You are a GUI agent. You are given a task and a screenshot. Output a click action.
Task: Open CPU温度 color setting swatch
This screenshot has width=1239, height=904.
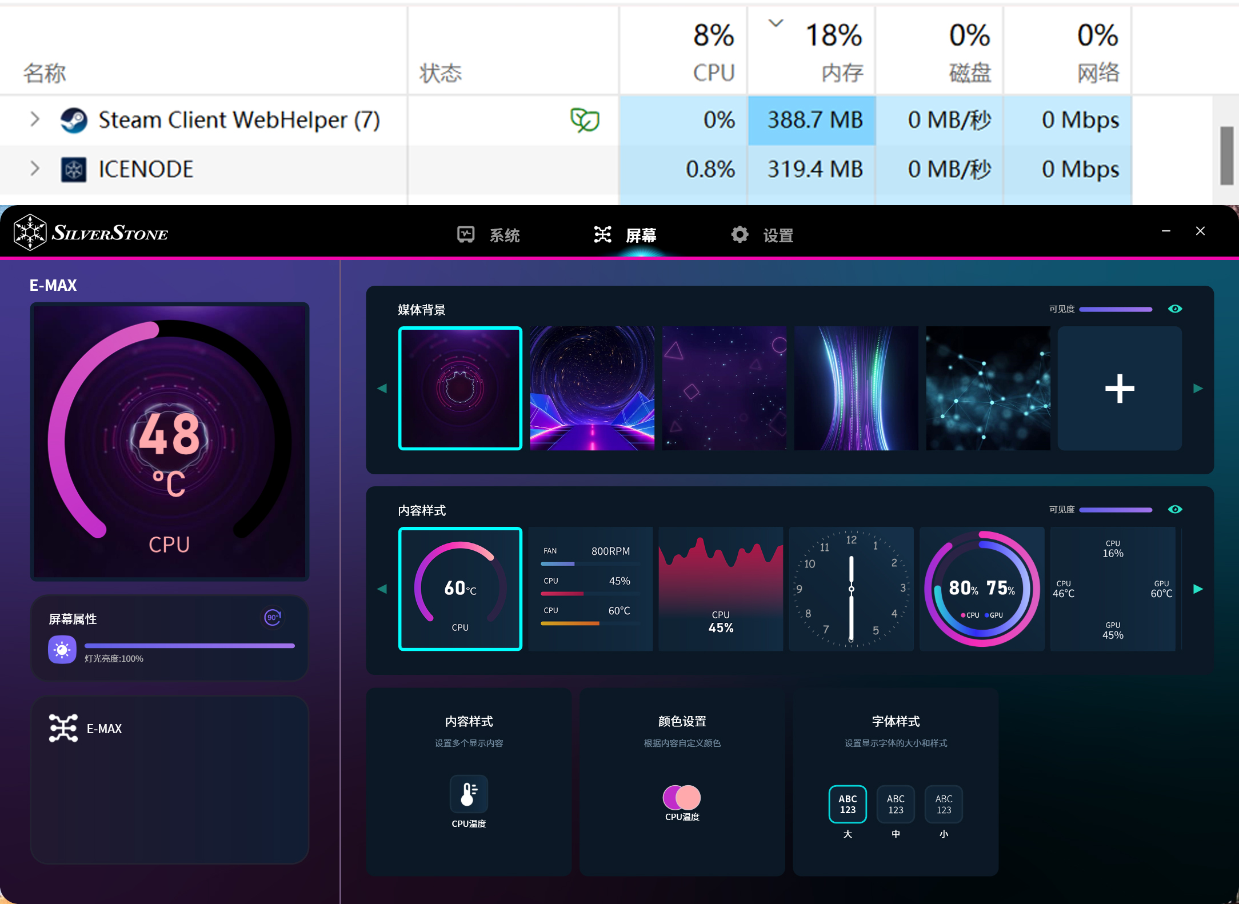click(x=681, y=797)
